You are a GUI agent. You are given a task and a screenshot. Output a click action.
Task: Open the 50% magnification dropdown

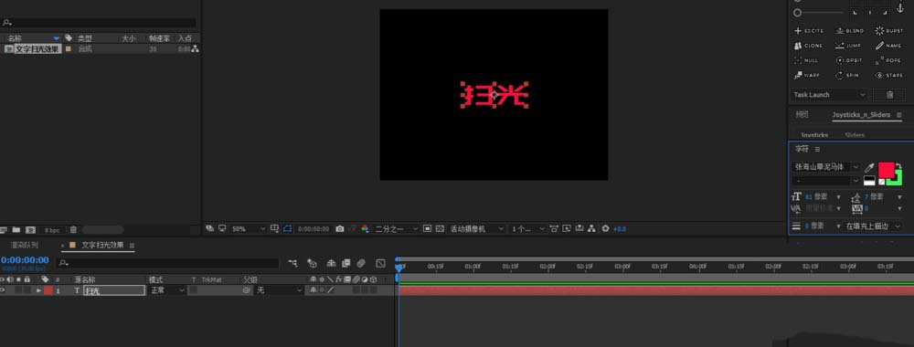(x=249, y=229)
